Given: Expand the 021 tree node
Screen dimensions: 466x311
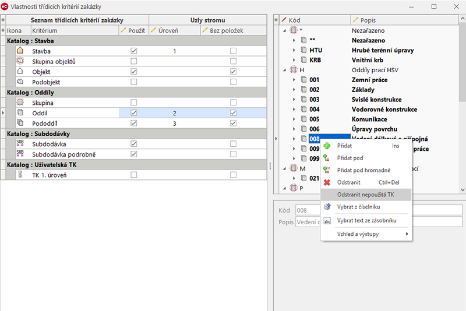Looking at the screenshot, I should tap(294, 178).
